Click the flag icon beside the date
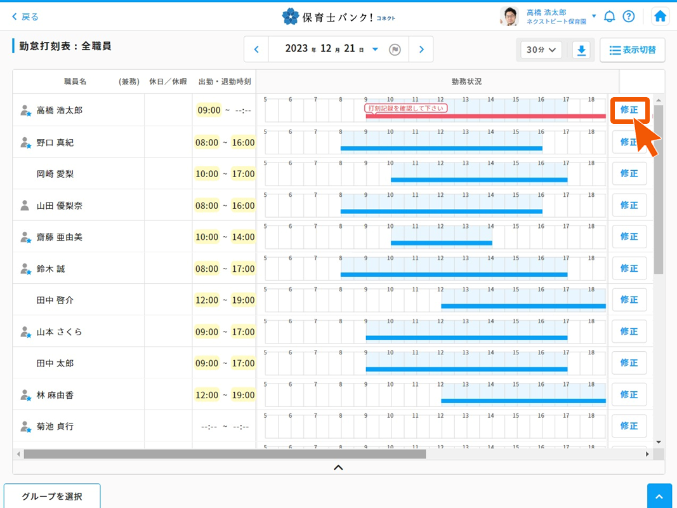 395,49
